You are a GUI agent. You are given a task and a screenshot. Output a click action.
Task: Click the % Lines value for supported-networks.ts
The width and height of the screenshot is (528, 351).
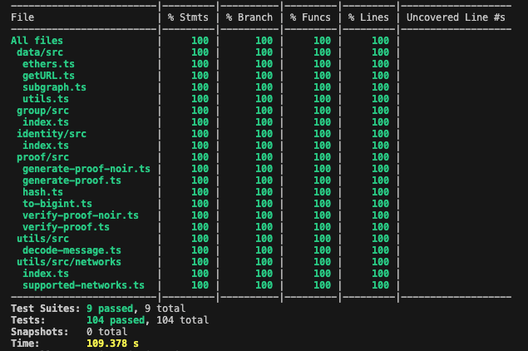(381, 285)
